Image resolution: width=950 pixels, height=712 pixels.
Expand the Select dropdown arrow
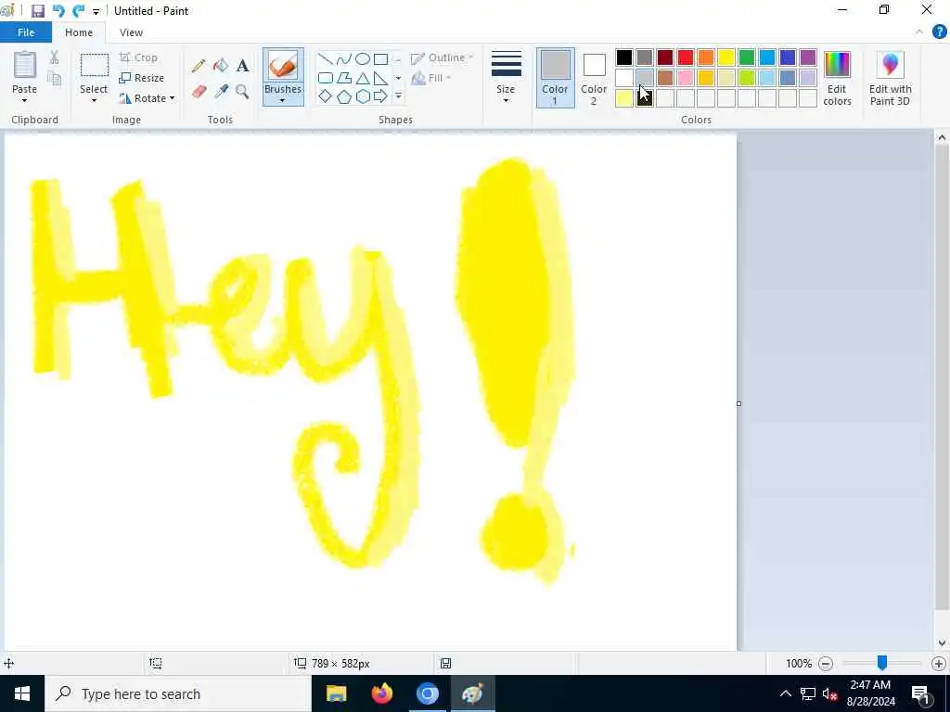[94, 100]
